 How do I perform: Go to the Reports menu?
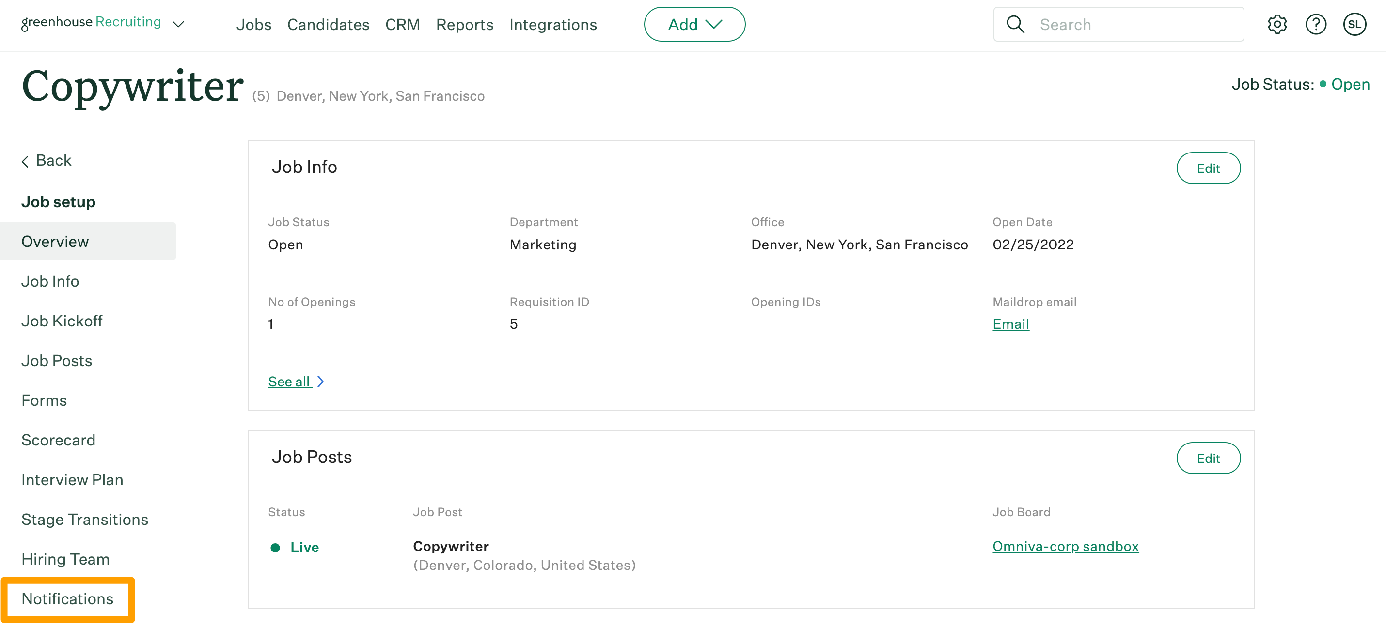point(464,25)
